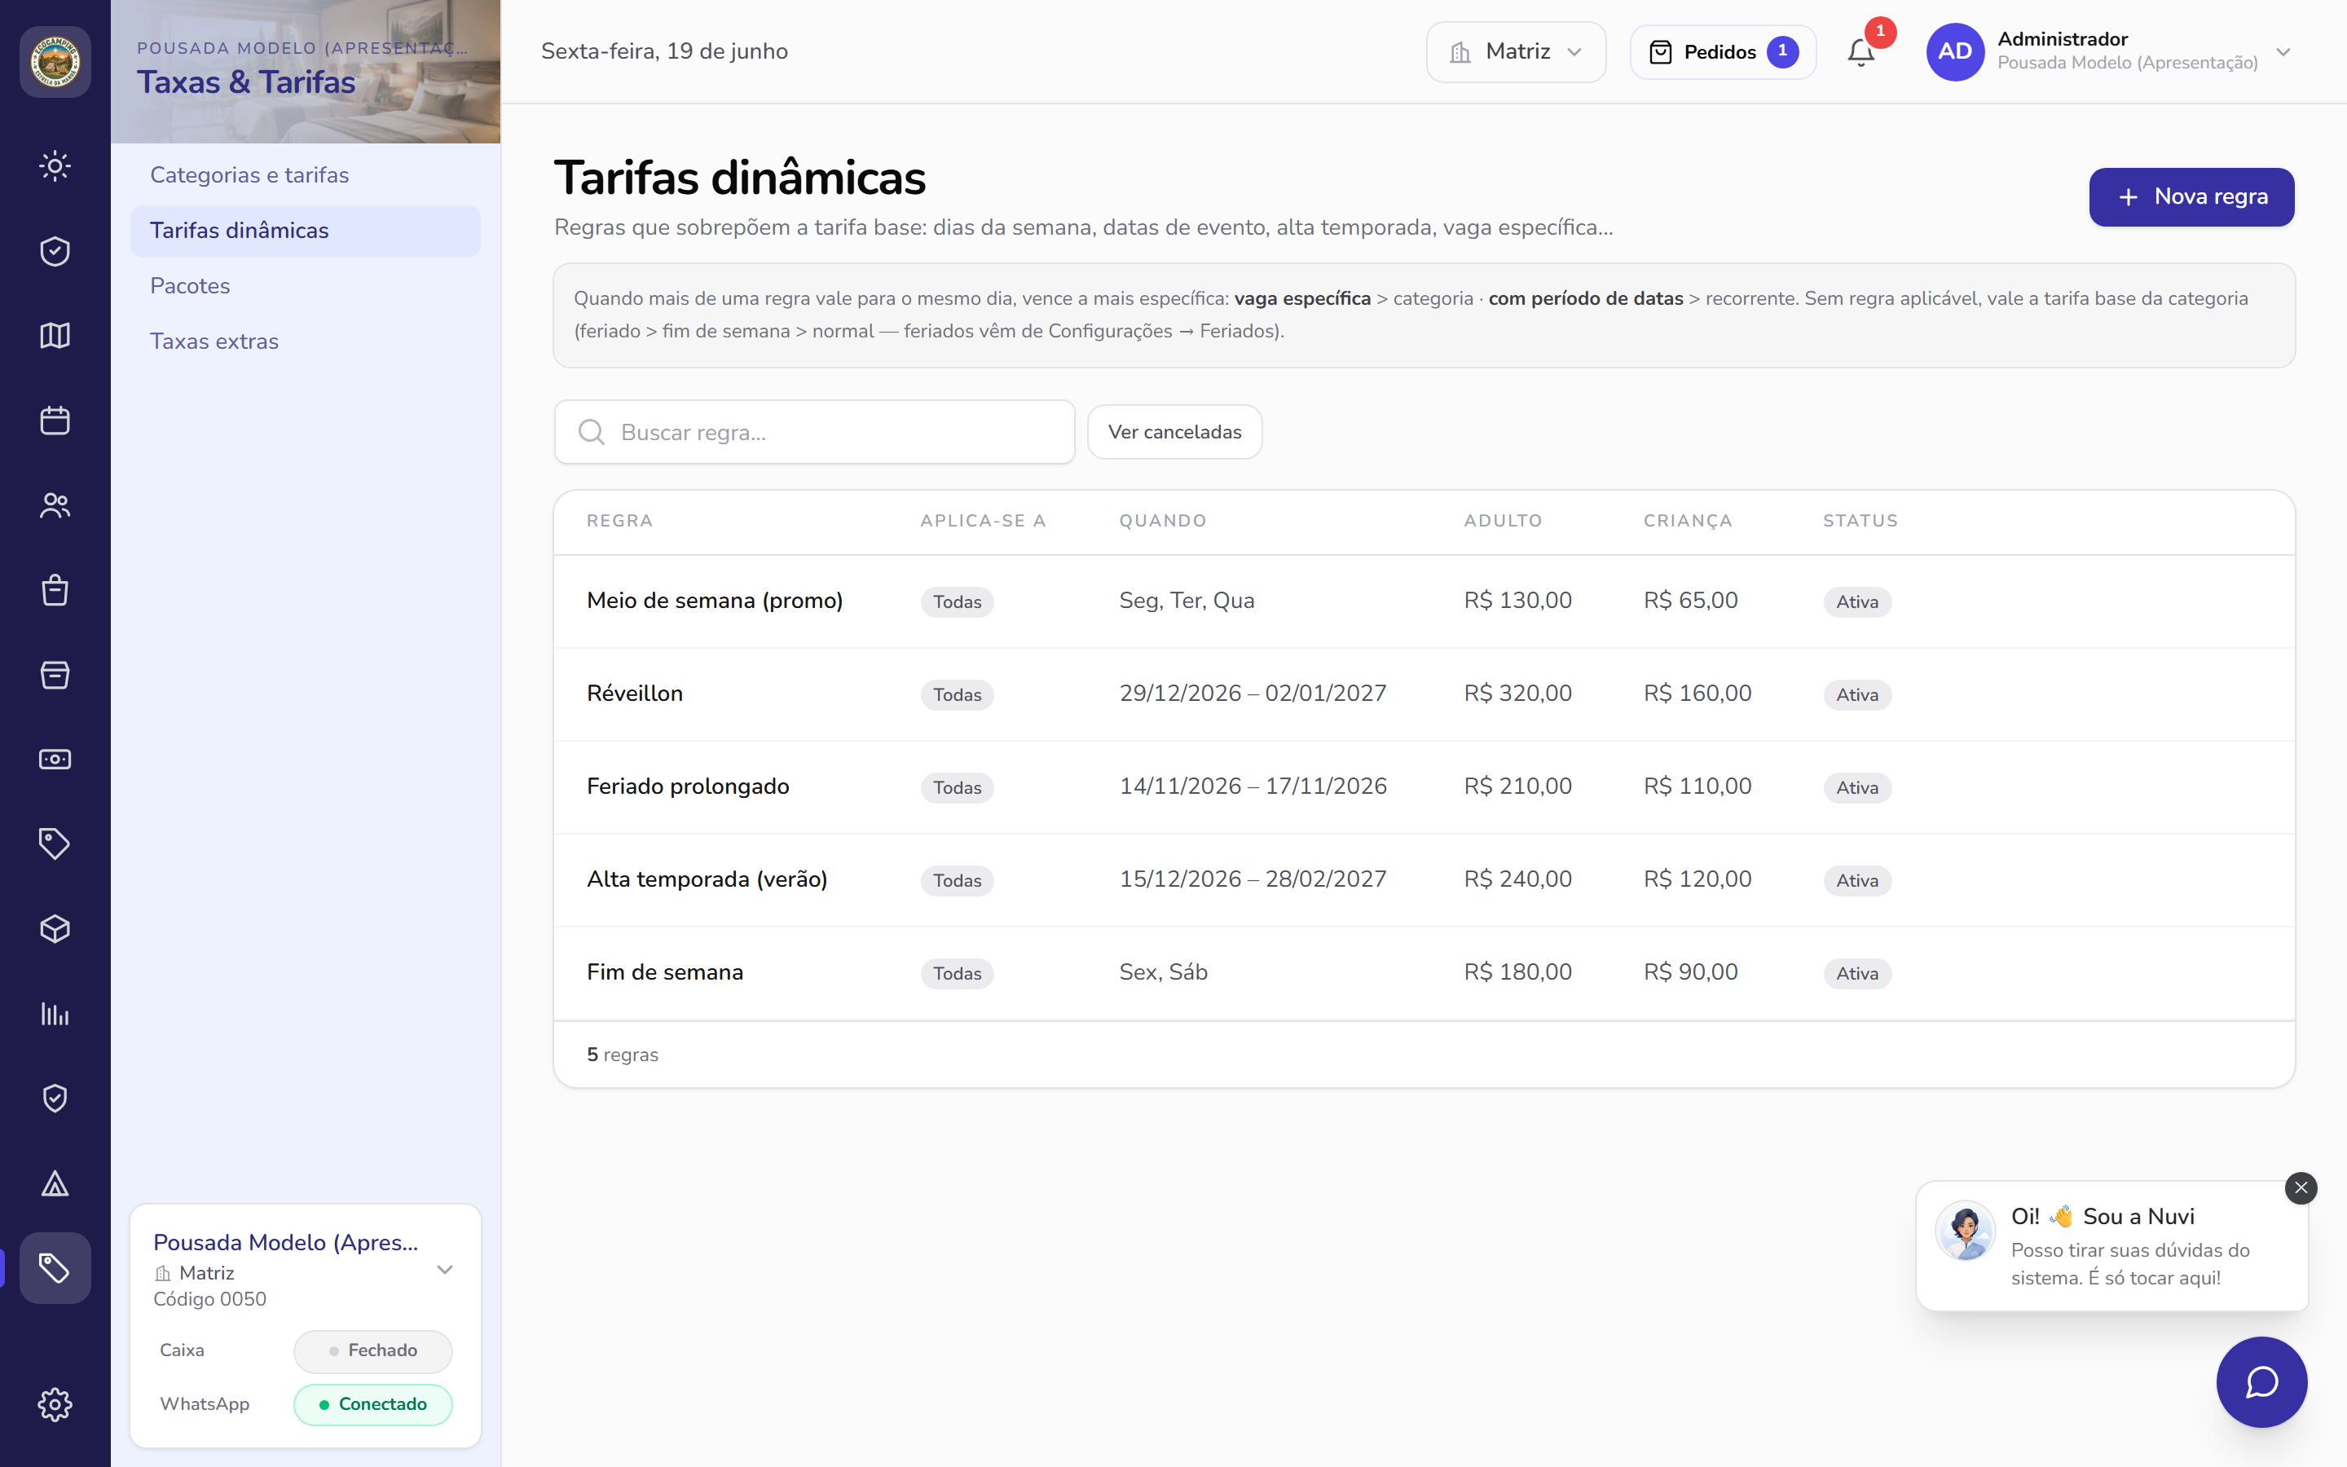This screenshot has width=2347, height=1467.
Task: Expand the Pousada Modelo card chevron
Action: pos(445,1269)
